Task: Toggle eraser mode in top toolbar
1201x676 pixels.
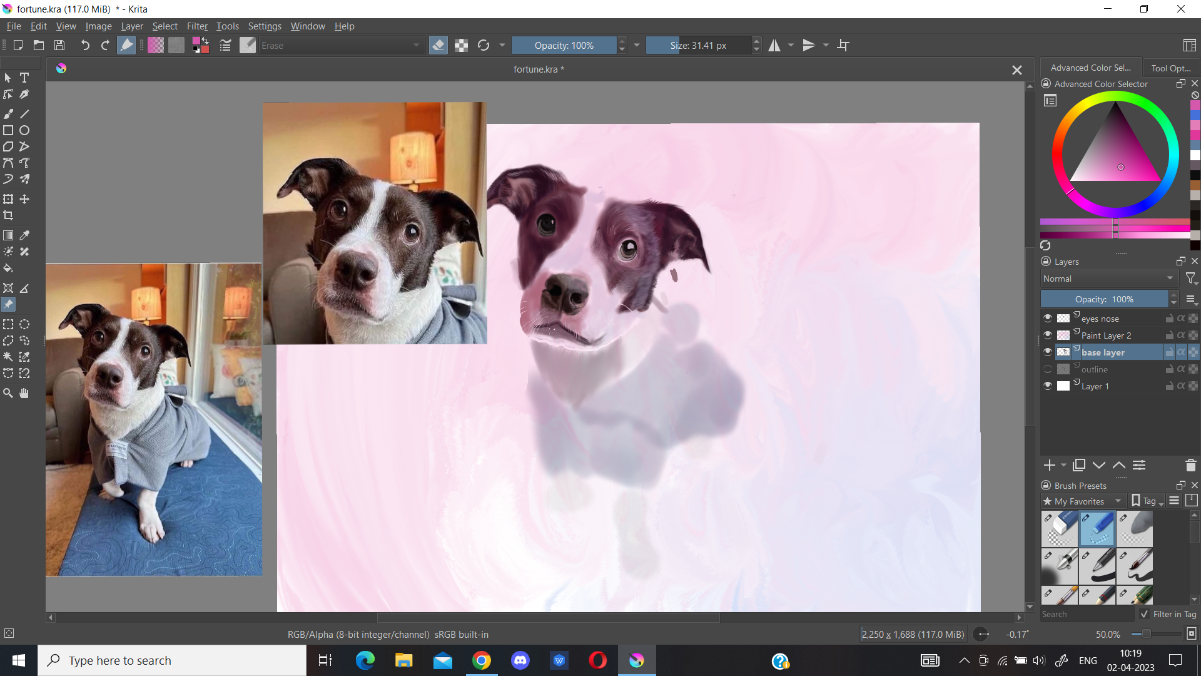Action: (x=438, y=45)
